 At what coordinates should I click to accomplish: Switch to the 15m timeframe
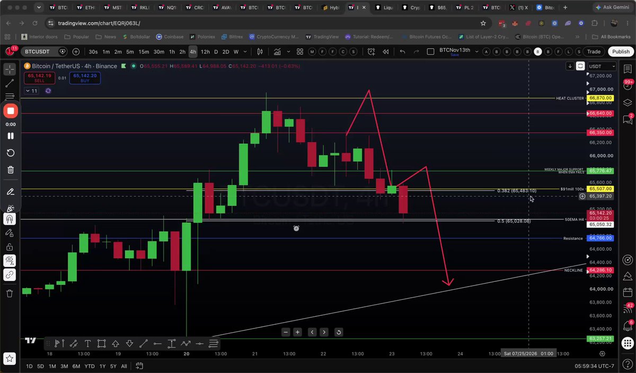point(144,51)
